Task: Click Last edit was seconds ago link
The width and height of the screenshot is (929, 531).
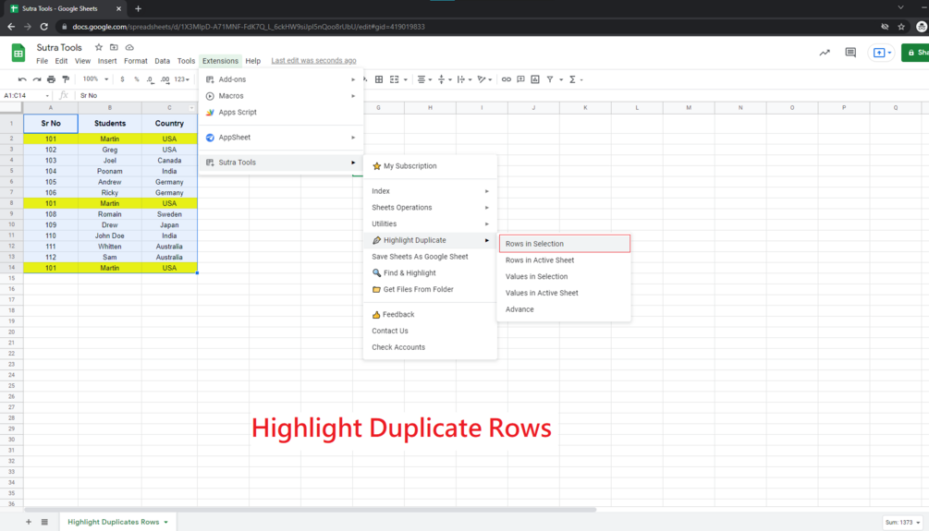Action: [x=313, y=61]
